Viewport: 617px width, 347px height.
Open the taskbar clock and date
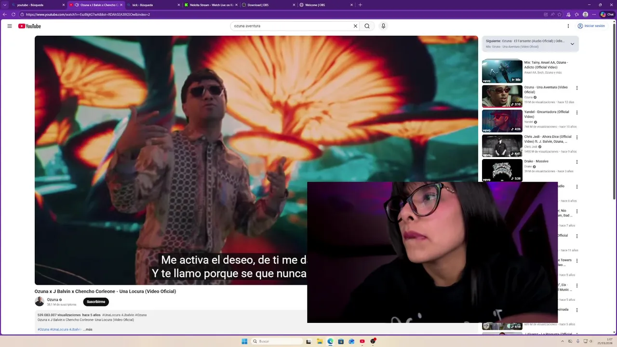point(605,341)
